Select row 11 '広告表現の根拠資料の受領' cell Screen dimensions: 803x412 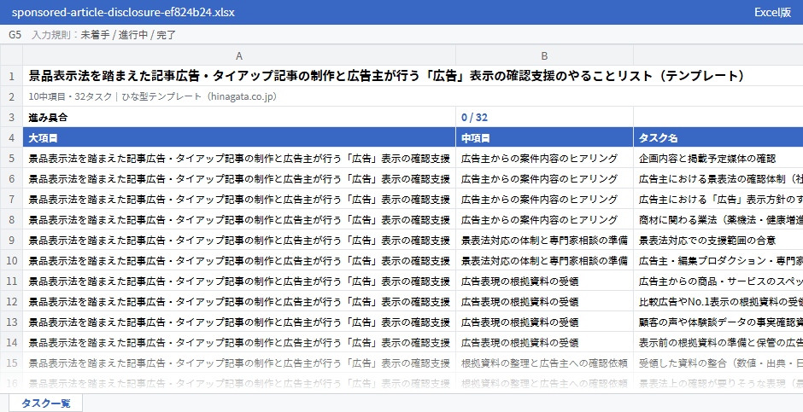544,281
